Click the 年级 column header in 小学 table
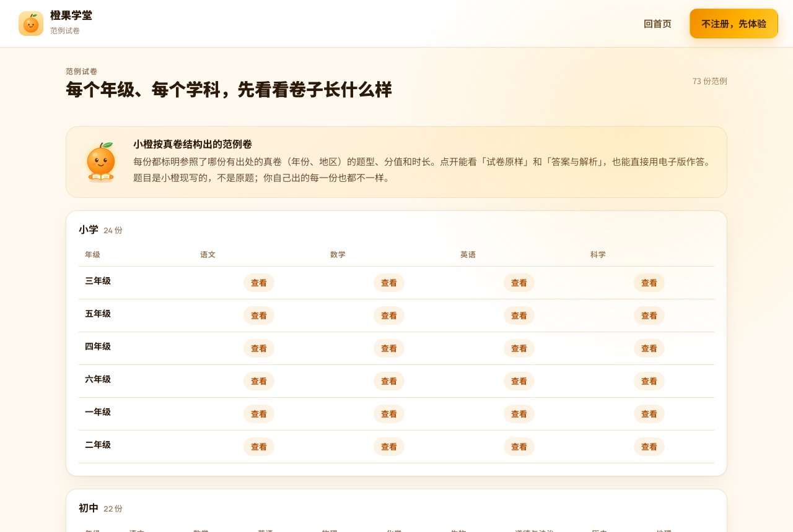The image size is (793, 532). [92, 255]
